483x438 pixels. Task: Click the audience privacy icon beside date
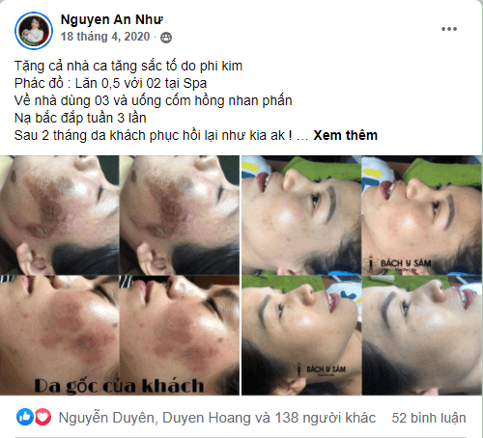[x=166, y=38]
